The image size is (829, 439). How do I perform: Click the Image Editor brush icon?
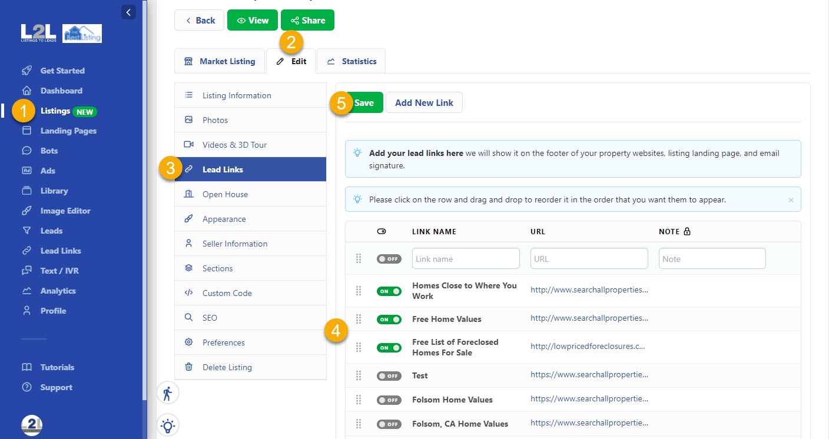(x=26, y=211)
